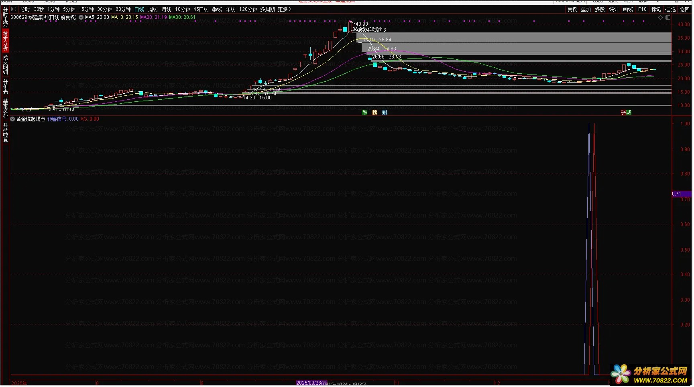Viewport: 694px width, 387px height.
Task: Open the 画线 drawing tools
Action: point(628,9)
